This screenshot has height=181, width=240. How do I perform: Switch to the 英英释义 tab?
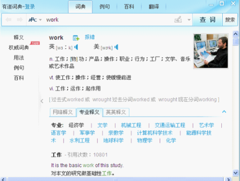pyautogui.click(x=116, y=112)
